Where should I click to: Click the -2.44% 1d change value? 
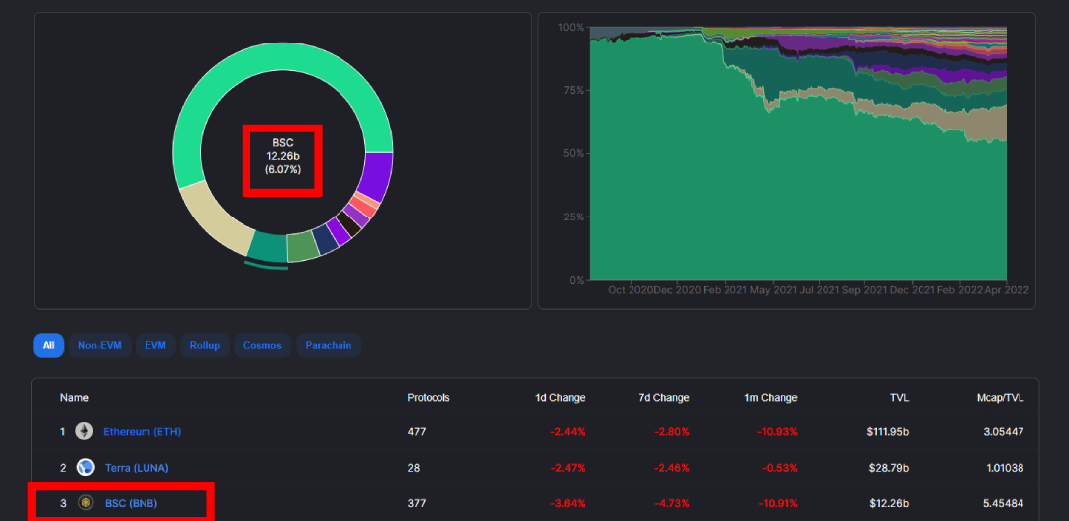[x=568, y=432]
